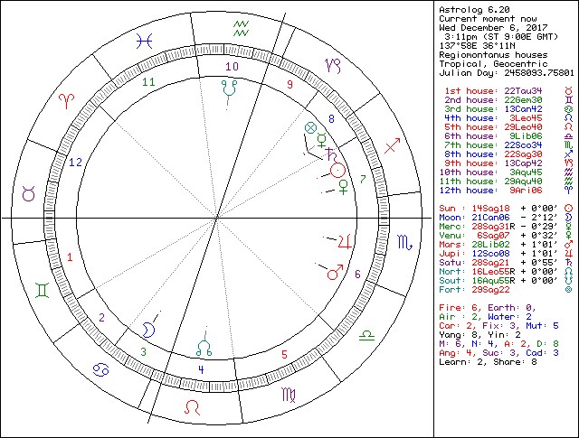579x438 pixels.
Task: Click the Aries zodiac glyph on wheel
Action: [66, 101]
